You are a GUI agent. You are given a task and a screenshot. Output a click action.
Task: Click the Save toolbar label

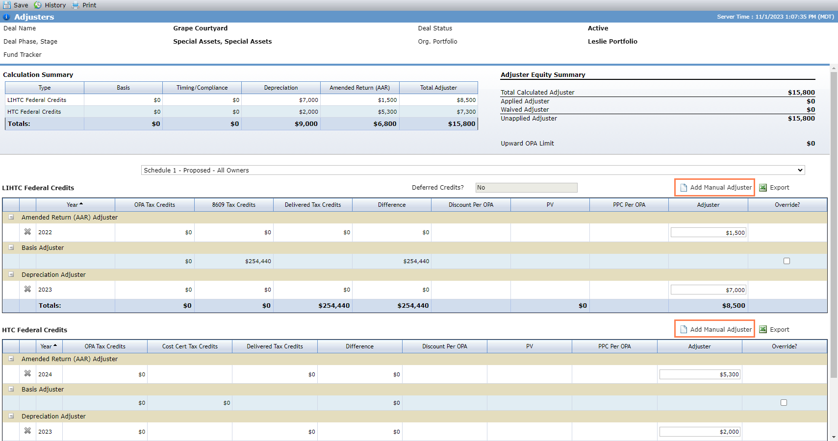pos(21,5)
